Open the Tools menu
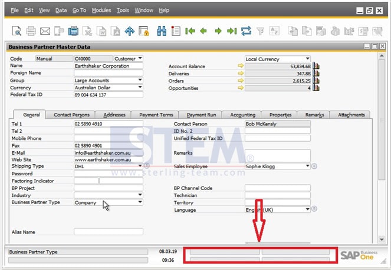 point(123,10)
